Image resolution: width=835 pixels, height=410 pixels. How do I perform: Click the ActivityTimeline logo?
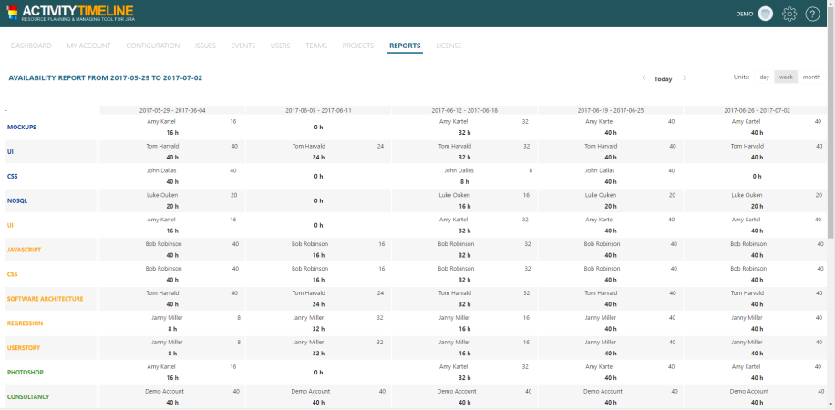69,13
